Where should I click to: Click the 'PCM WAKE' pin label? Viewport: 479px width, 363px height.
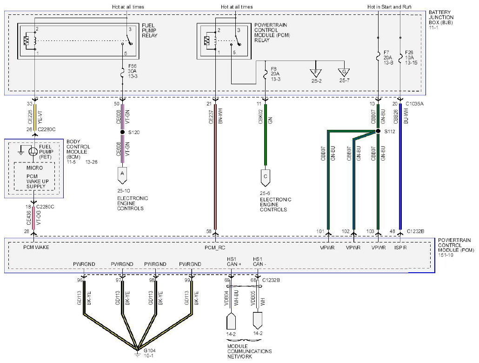36,247
